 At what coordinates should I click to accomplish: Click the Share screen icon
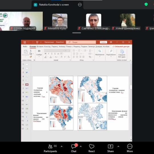pos(110,146)
